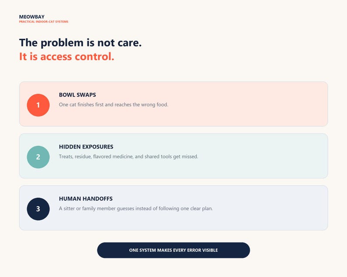Click the MEOWBAY brand name

31,17
